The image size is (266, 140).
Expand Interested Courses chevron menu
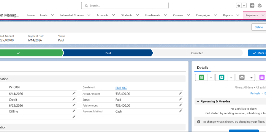(89, 15)
